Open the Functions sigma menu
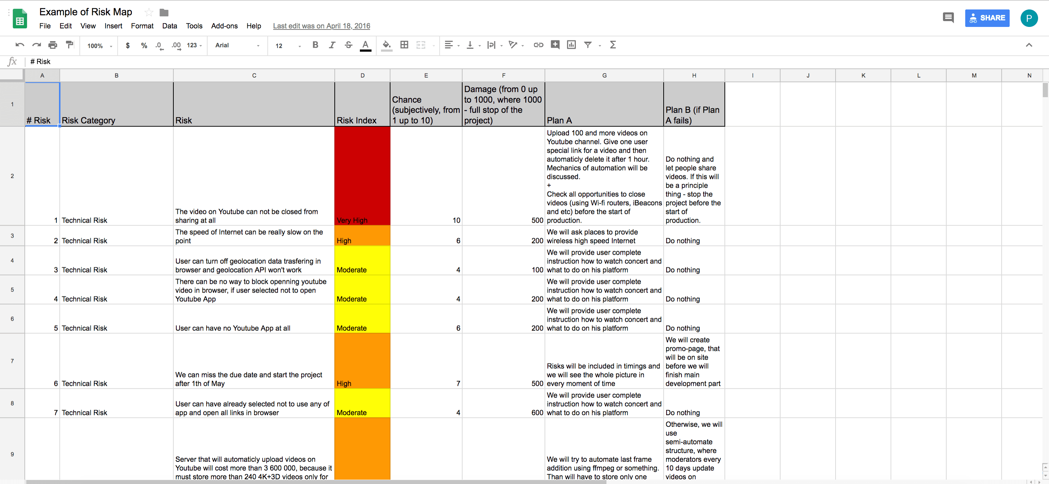Viewport: 1049px width, 484px height. pyautogui.click(x=613, y=45)
